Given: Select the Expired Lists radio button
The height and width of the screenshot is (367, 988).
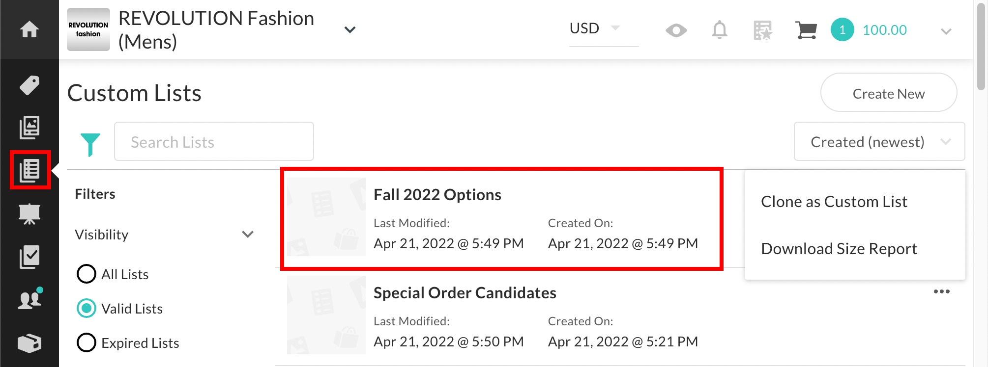Looking at the screenshot, I should [x=87, y=342].
